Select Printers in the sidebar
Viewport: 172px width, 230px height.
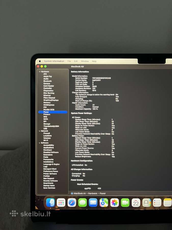[47, 114]
